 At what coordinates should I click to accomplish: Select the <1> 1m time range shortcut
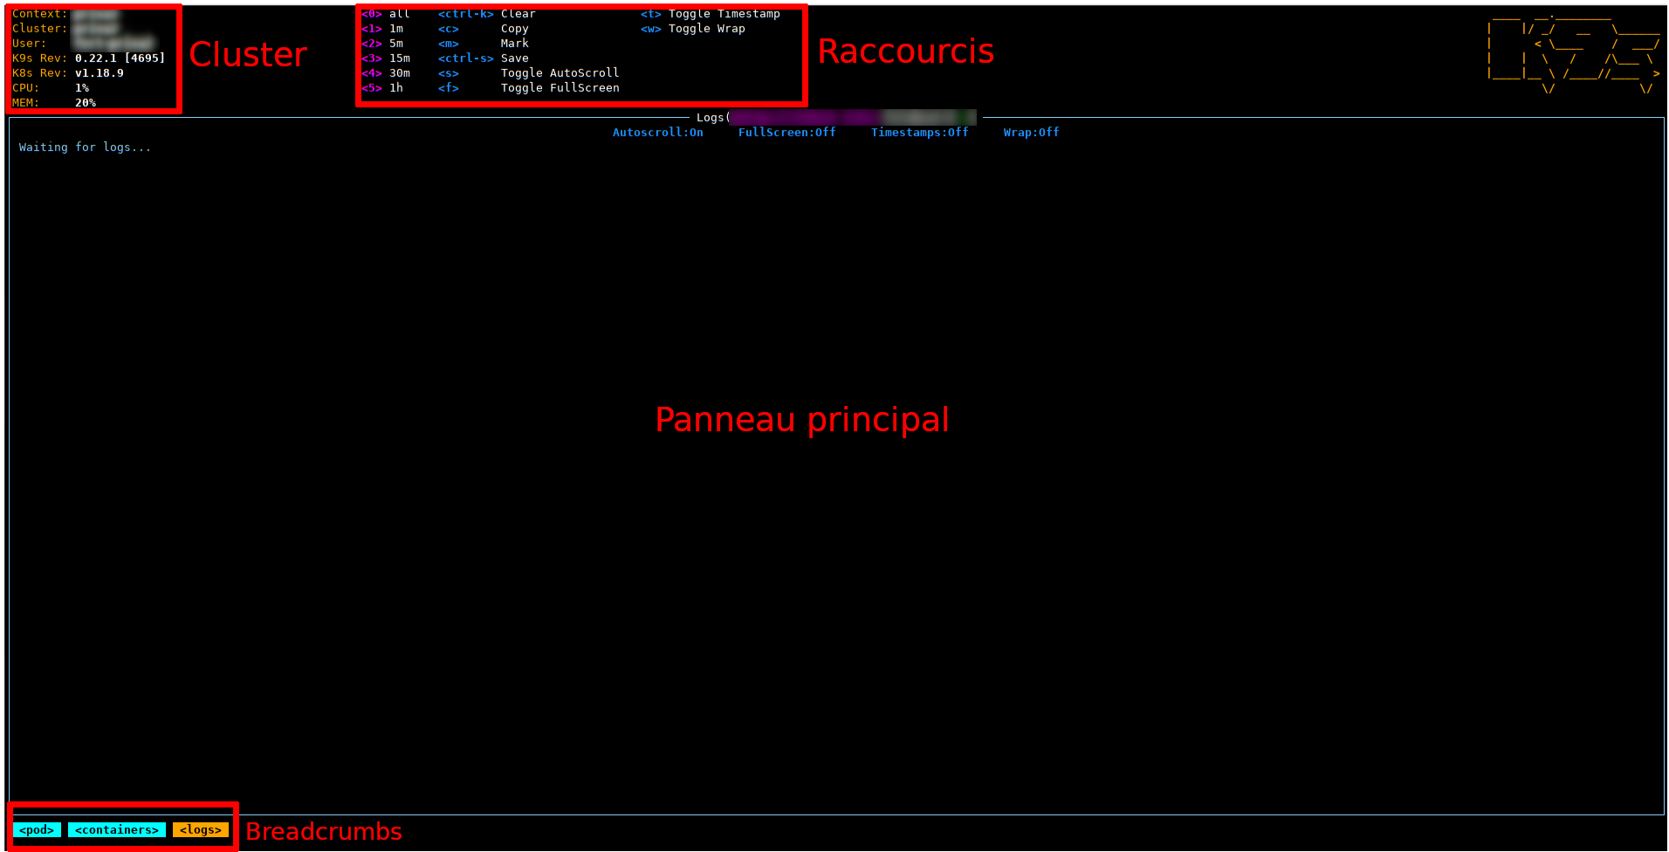pyautogui.click(x=382, y=29)
